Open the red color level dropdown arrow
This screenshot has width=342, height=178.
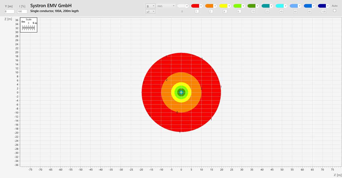click(x=201, y=6)
